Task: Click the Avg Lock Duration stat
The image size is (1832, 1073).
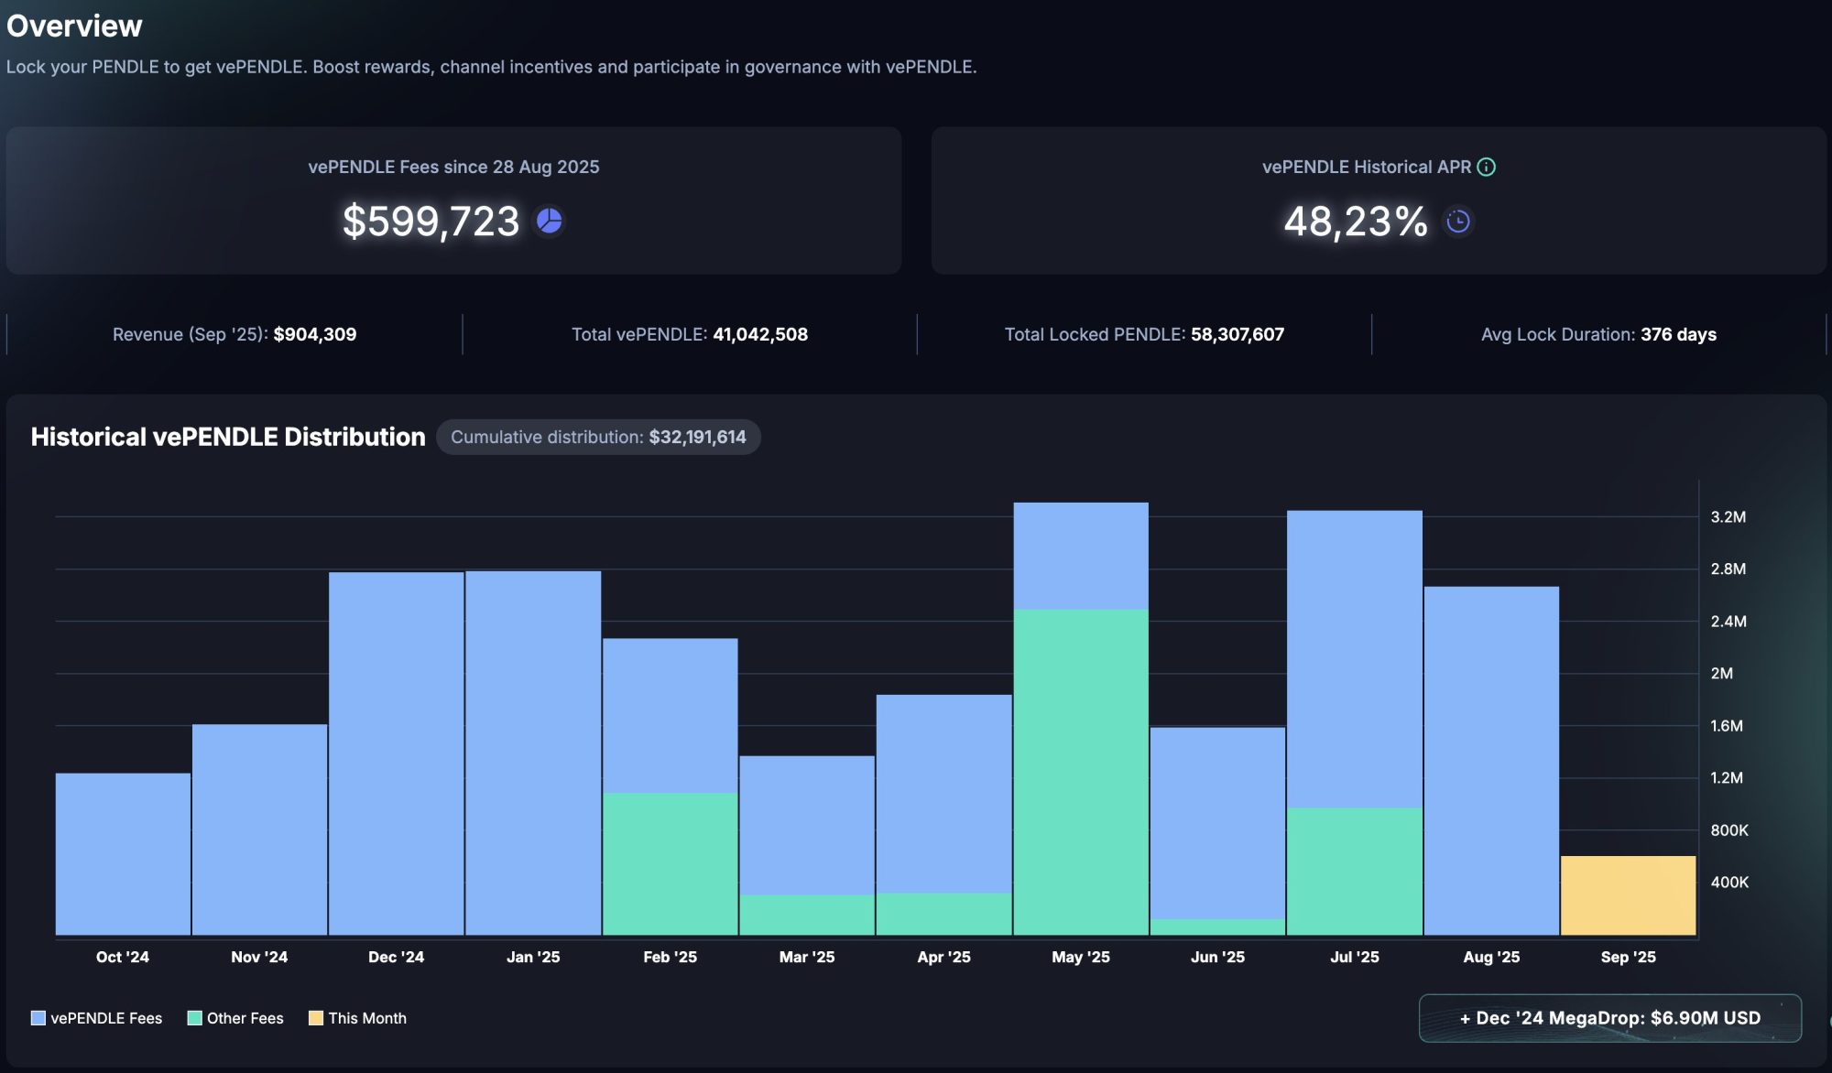Action: [x=1598, y=334]
